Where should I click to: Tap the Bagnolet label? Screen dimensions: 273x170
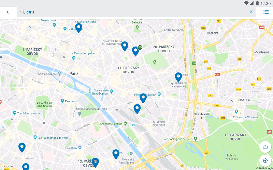point(213,33)
